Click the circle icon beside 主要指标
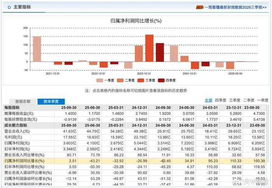This screenshot has height=188, width=272. (x=9, y=7)
